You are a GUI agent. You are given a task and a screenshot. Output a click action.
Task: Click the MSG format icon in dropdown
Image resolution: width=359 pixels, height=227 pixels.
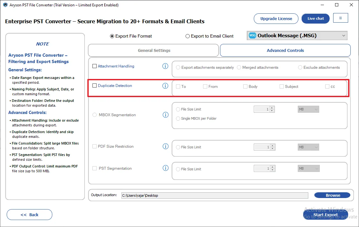point(252,35)
